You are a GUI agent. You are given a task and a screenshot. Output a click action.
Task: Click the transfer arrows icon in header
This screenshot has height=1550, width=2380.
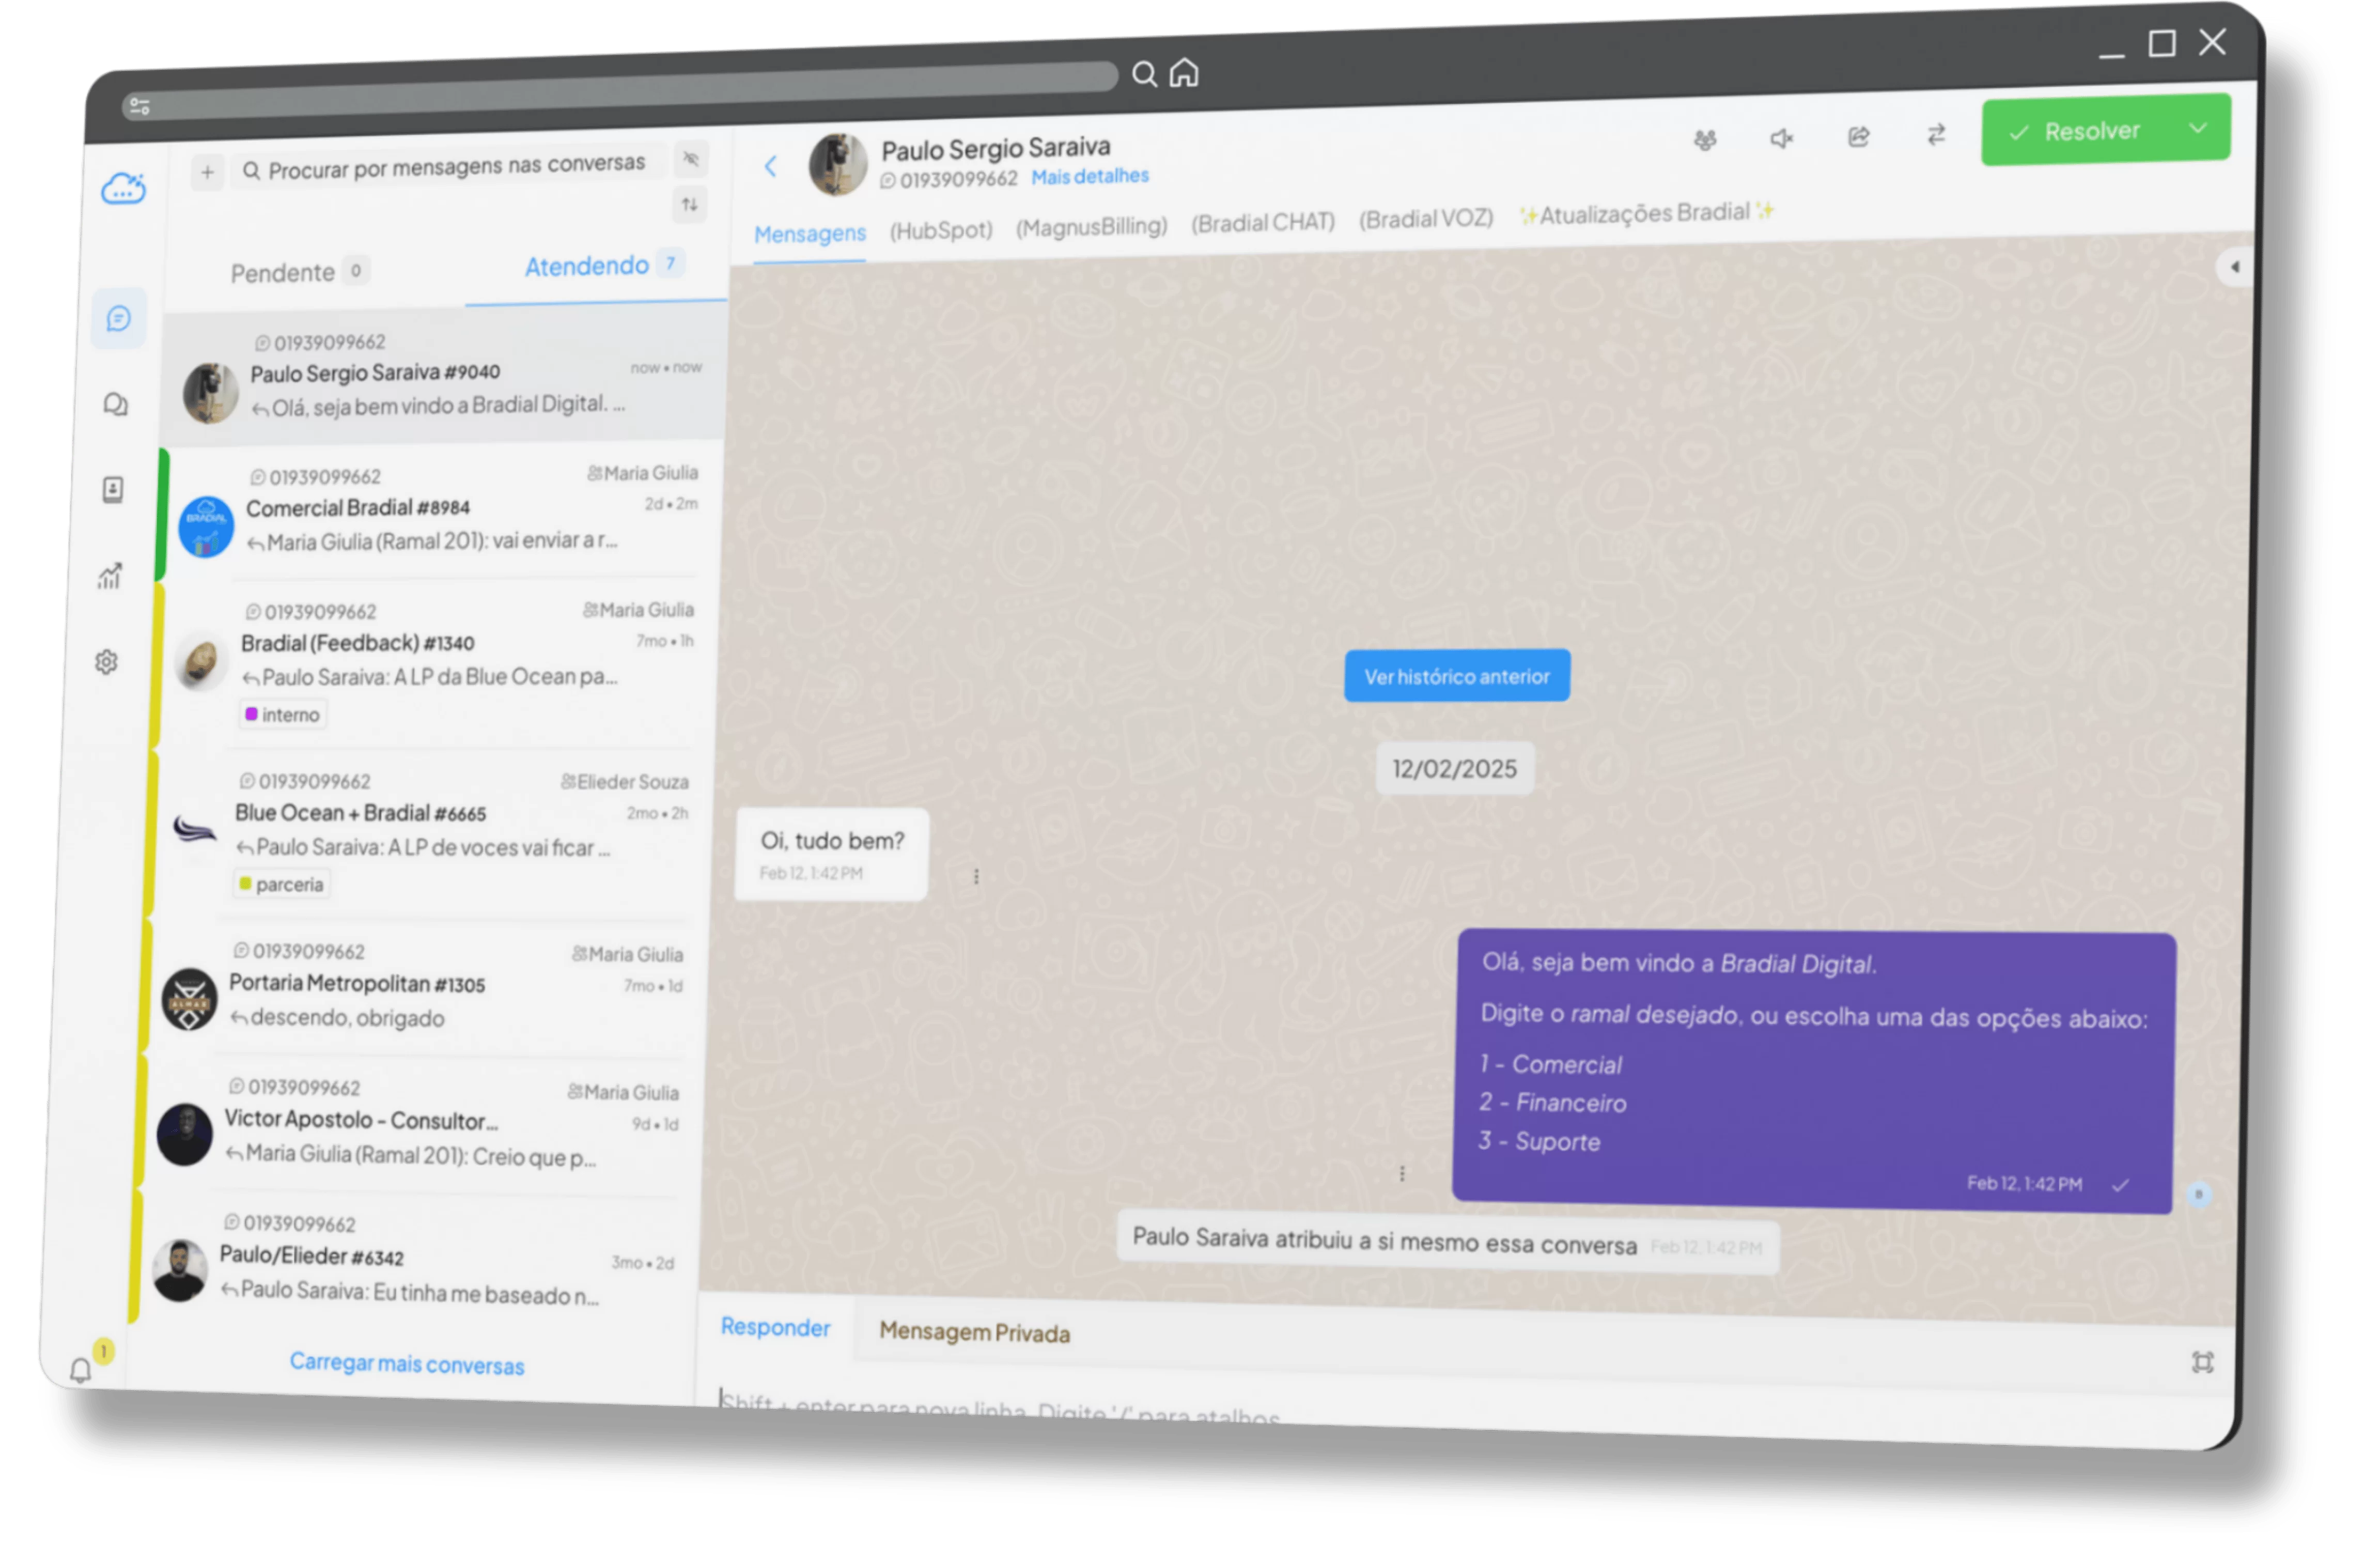point(1936,135)
